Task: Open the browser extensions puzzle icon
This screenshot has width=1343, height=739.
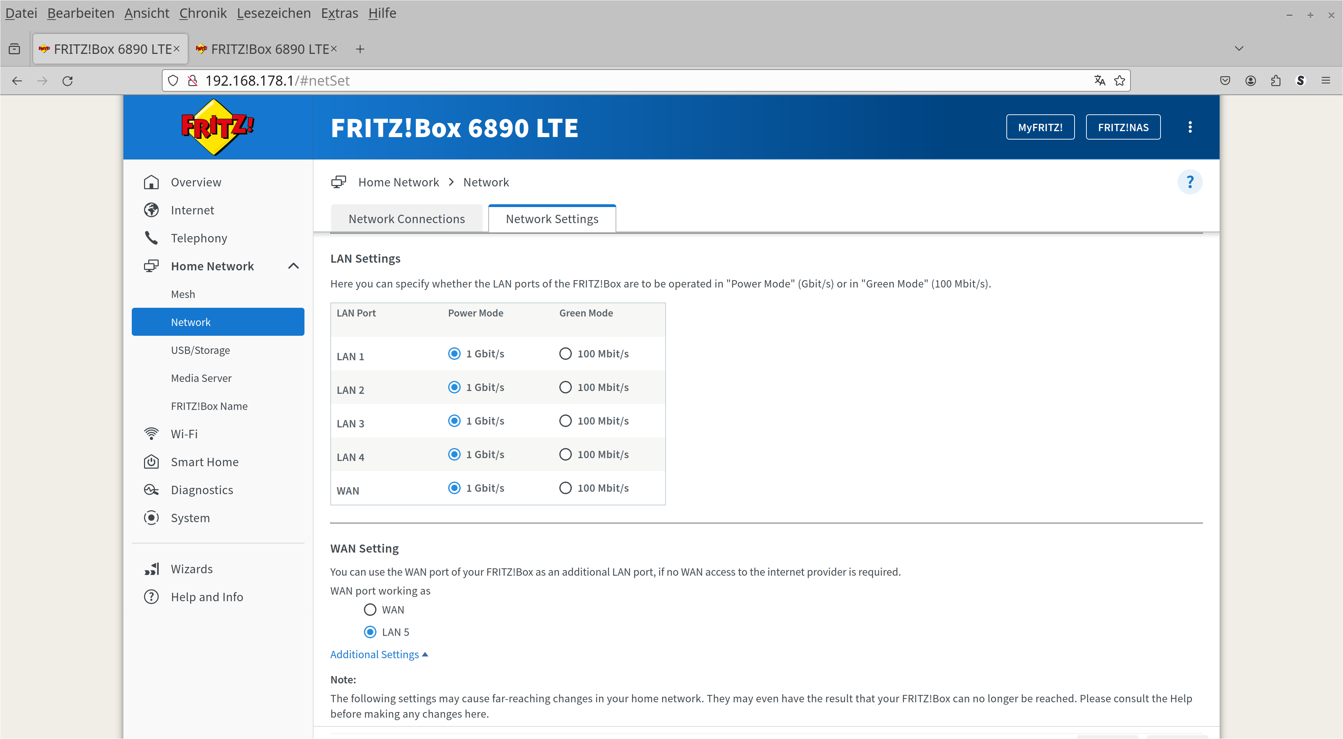Action: pos(1276,81)
